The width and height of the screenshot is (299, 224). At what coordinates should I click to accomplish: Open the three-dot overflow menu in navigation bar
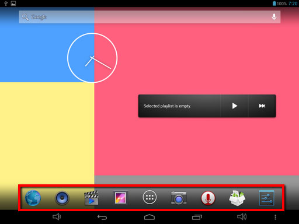coord(275,217)
